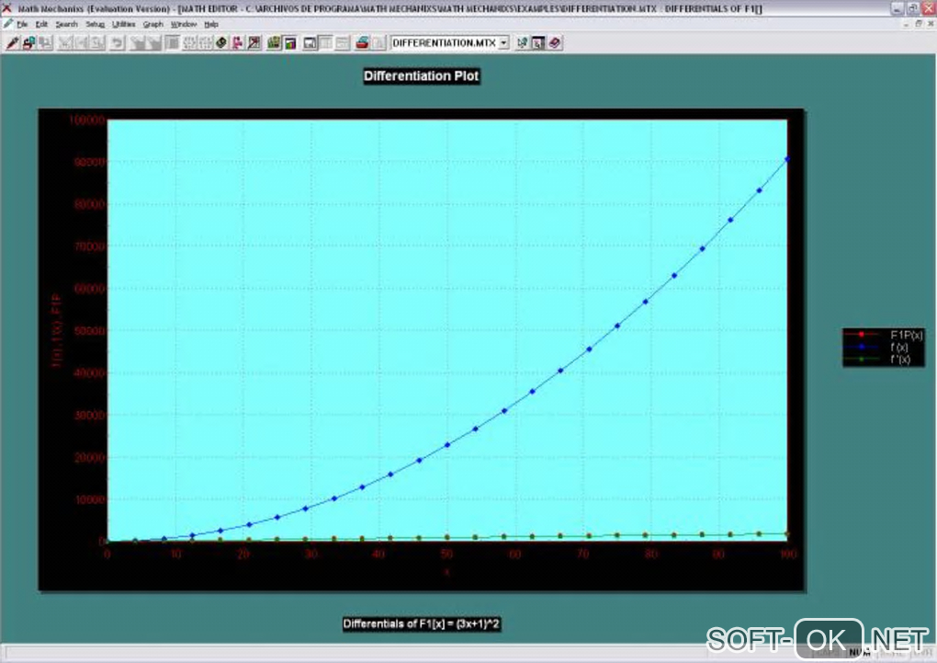Image resolution: width=937 pixels, height=663 pixels.
Task: Restore the inner document window
Action: pyautogui.click(x=919, y=24)
